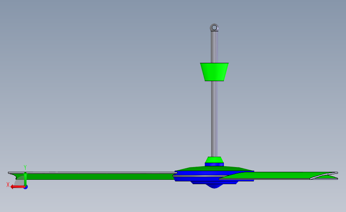Select the blue dome cap under the motor
This screenshot has width=346, height=212.
(x=214, y=186)
